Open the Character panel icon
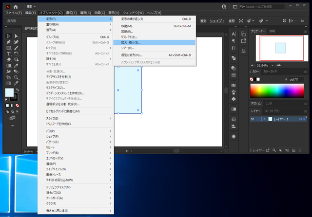 tap(234, 34)
